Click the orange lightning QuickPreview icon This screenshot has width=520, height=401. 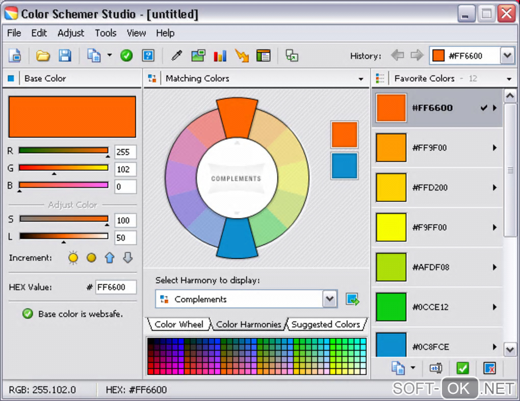click(242, 56)
